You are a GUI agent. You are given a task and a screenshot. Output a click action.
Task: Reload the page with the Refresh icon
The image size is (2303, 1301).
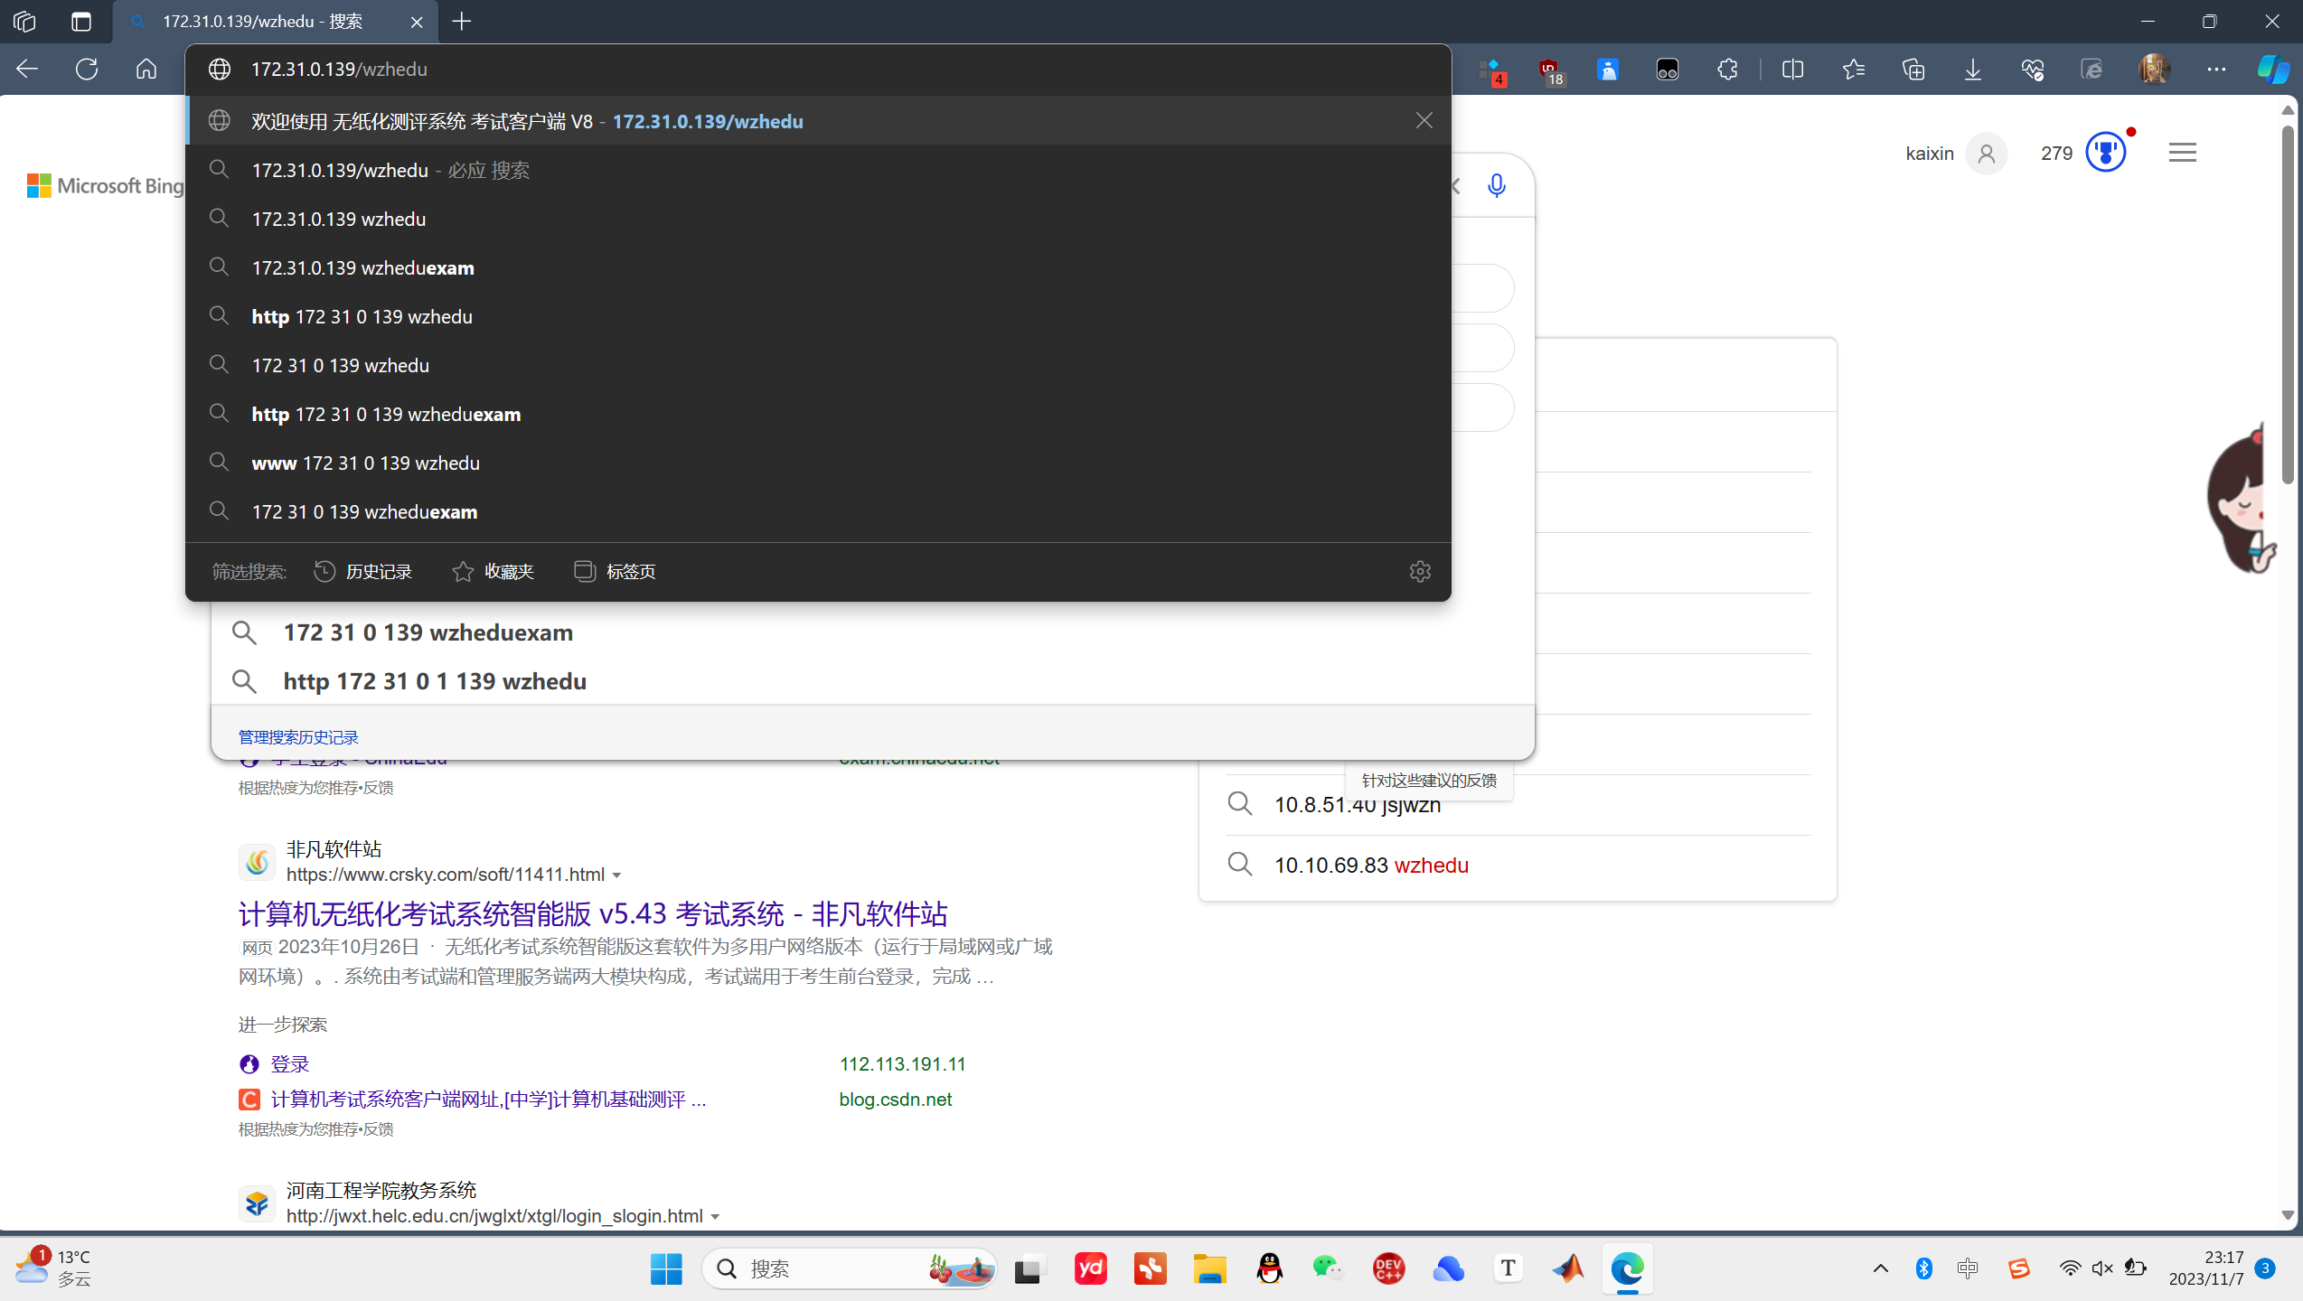point(87,69)
